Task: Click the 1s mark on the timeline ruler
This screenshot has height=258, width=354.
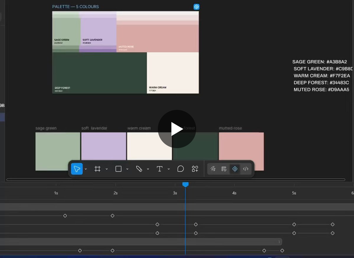Action: (56, 193)
